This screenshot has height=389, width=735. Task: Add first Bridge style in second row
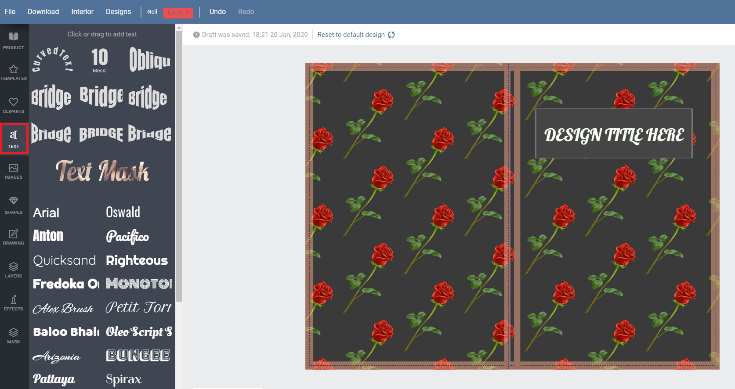[x=51, y=97]
